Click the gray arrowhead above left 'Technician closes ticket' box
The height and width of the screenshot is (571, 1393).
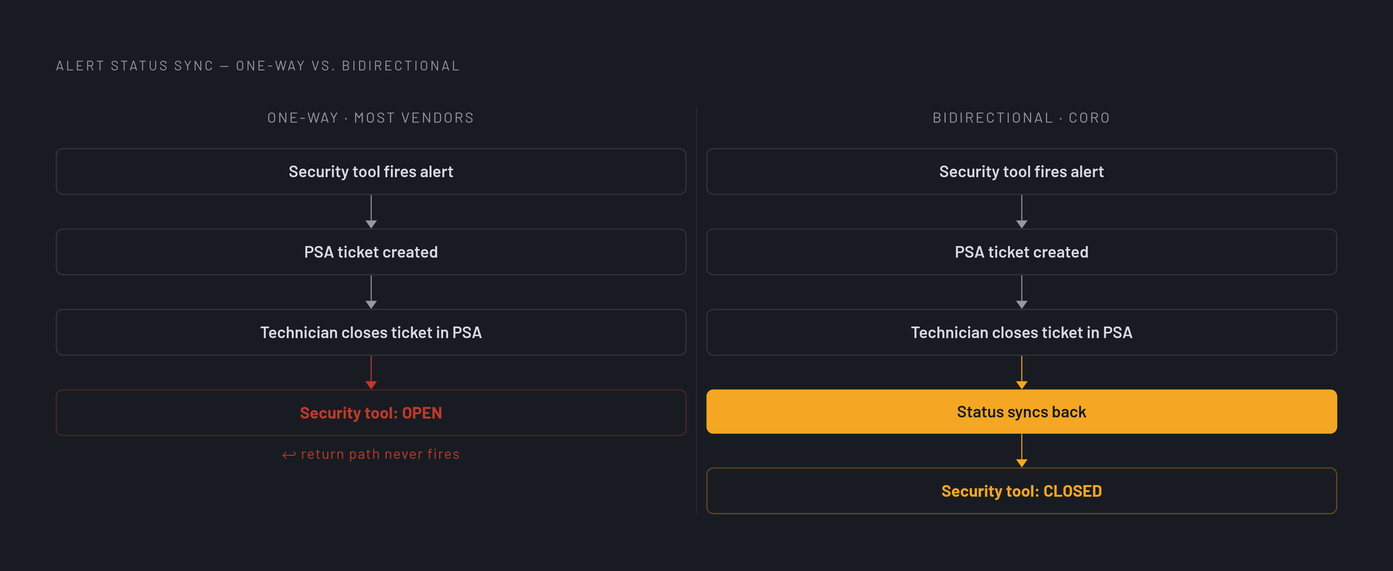(x=371, y=305)
